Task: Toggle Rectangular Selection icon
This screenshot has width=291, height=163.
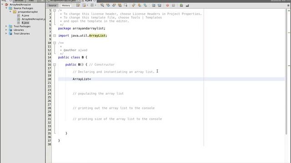Action: pos(126,5)
